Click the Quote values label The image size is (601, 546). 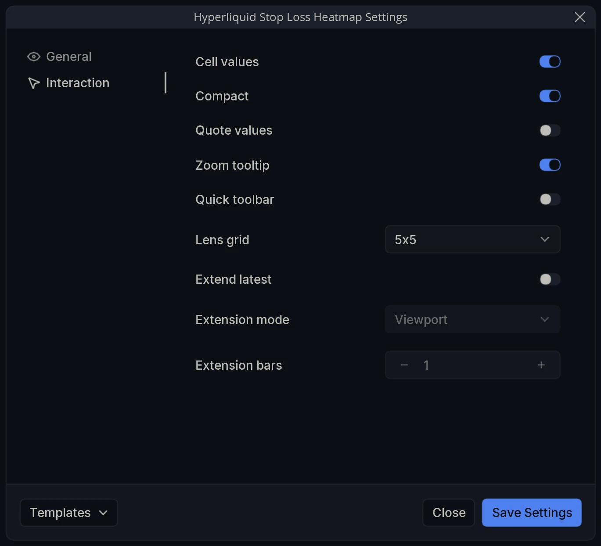coord(234,130)
